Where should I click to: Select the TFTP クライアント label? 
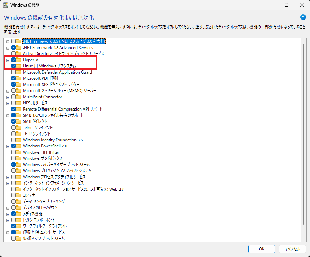coord(37,133)
